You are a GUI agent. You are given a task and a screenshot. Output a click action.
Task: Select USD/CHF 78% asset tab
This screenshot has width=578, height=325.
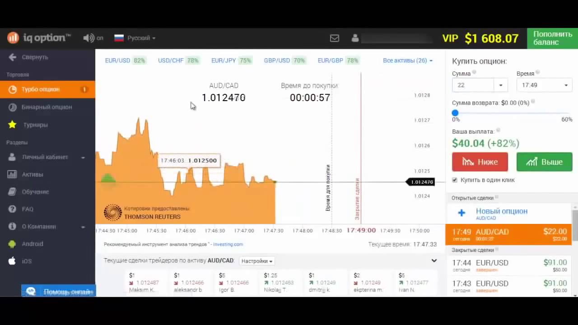point(178,60)
